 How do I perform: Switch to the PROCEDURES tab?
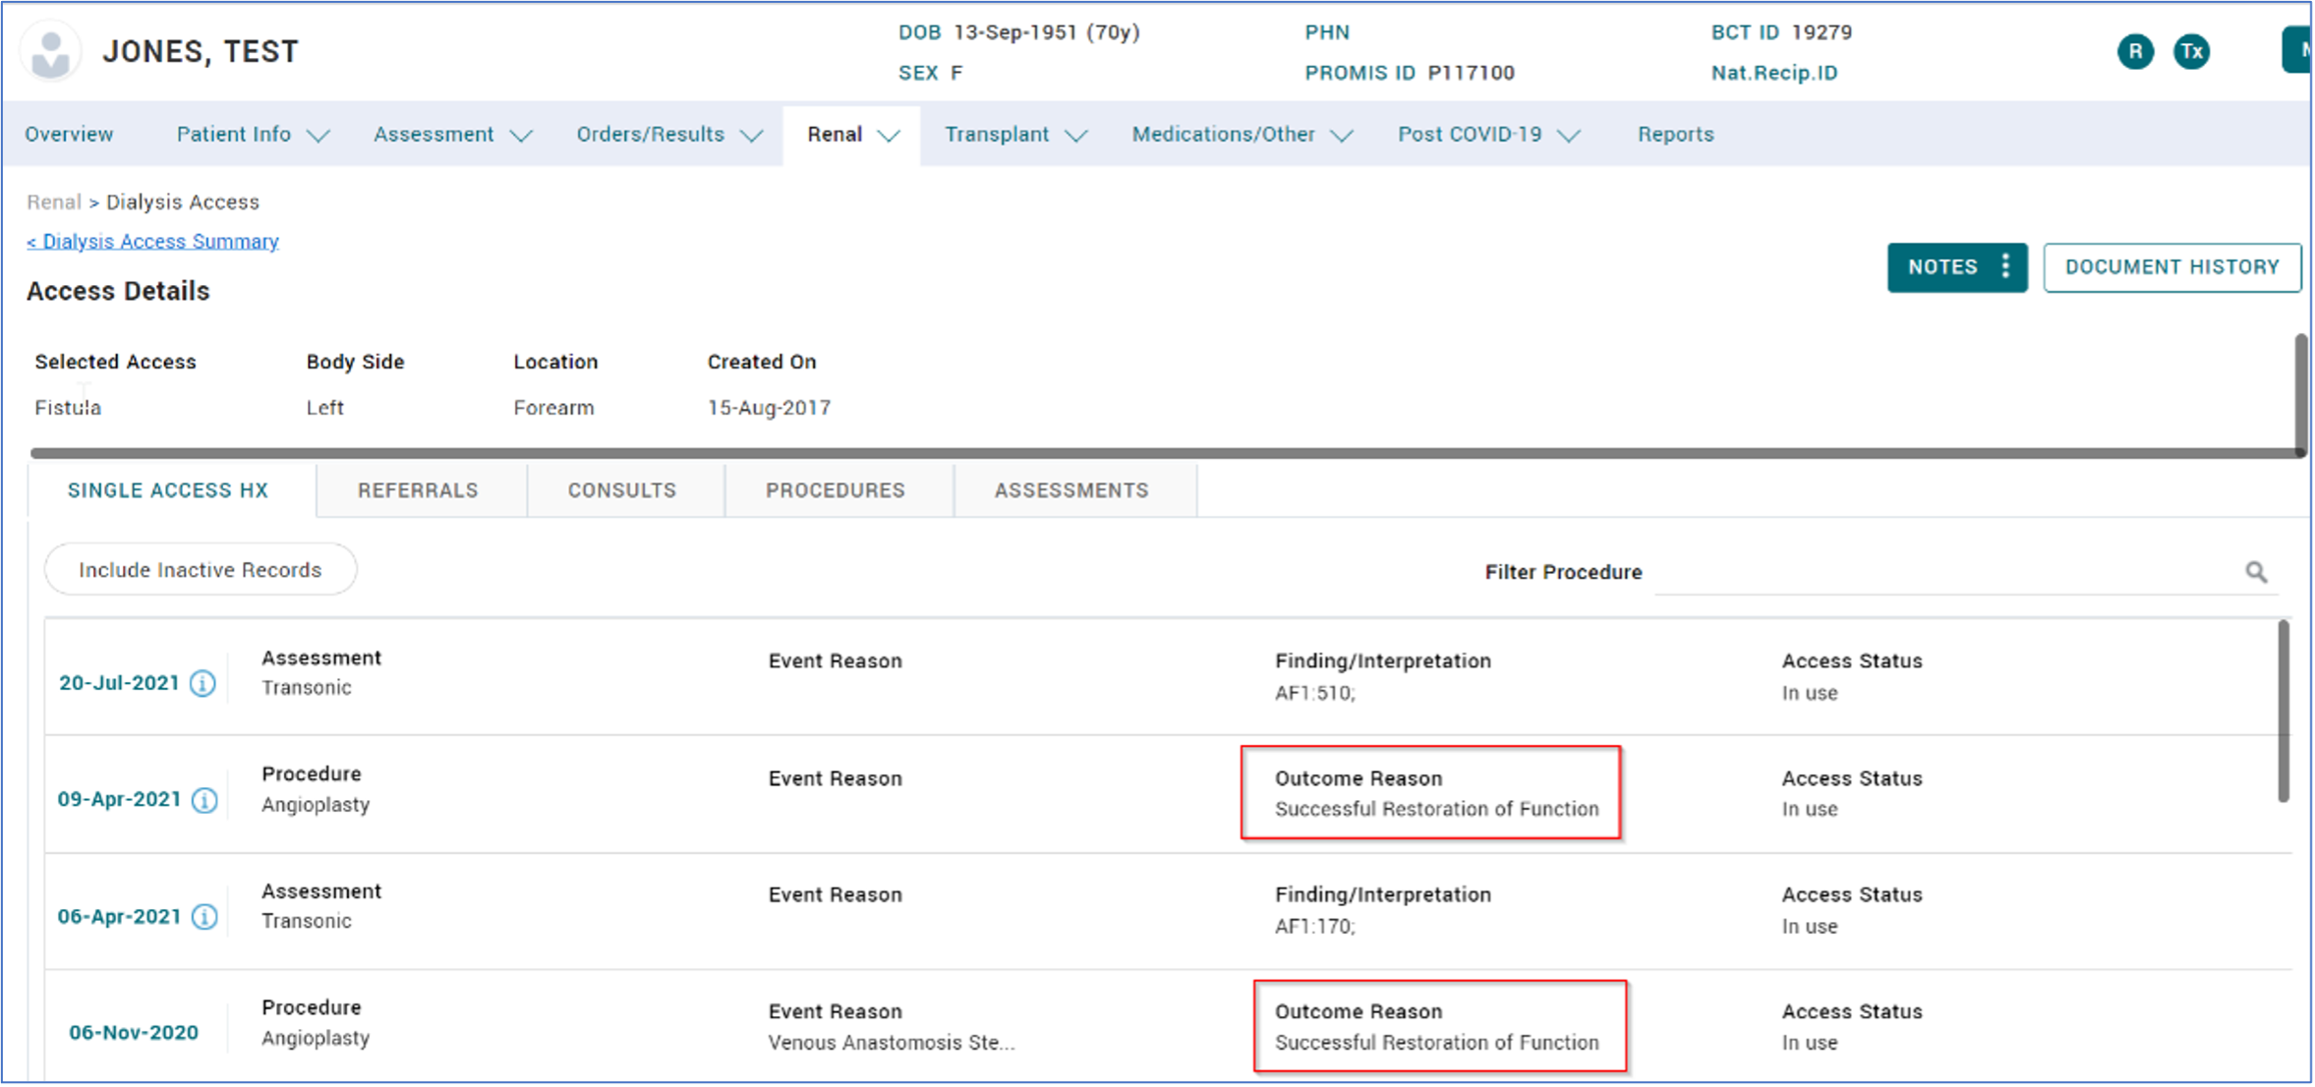pyautogui.click(x=836, y=490)
